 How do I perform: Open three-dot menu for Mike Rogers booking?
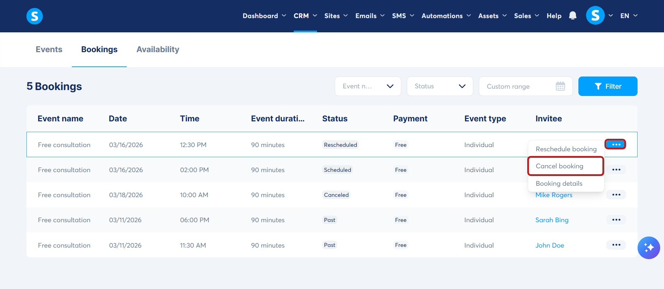(x=616, y=195)
